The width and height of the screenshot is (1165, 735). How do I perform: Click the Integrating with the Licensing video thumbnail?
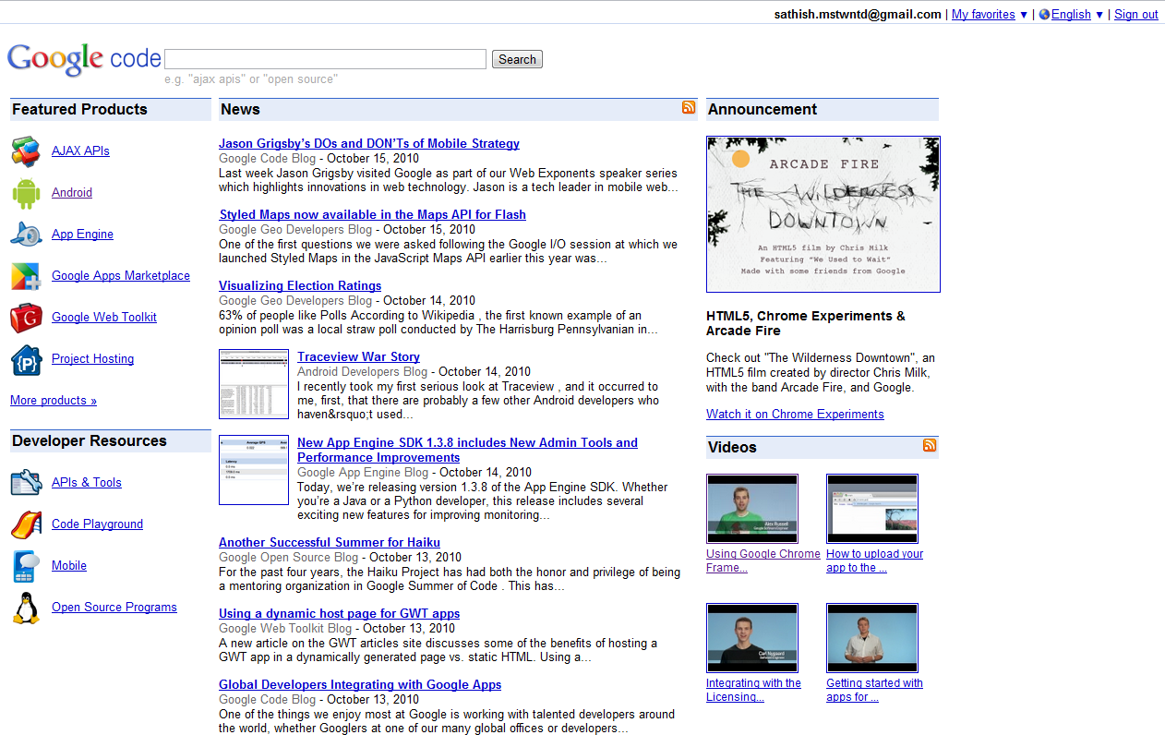click(752, 638)
